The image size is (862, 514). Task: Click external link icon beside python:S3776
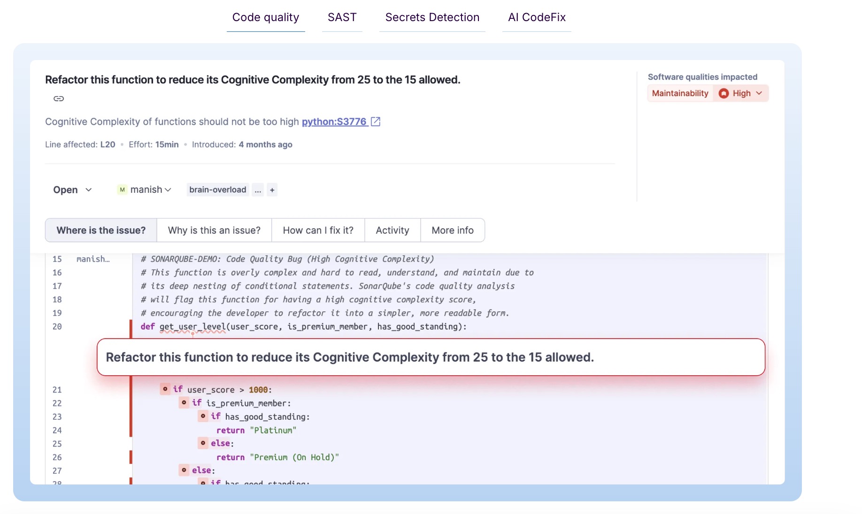coord(376,121)
